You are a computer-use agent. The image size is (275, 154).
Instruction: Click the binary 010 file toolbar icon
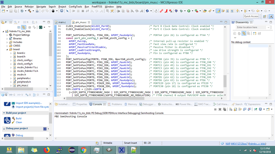pyautogui.click(x=37, y=11)
